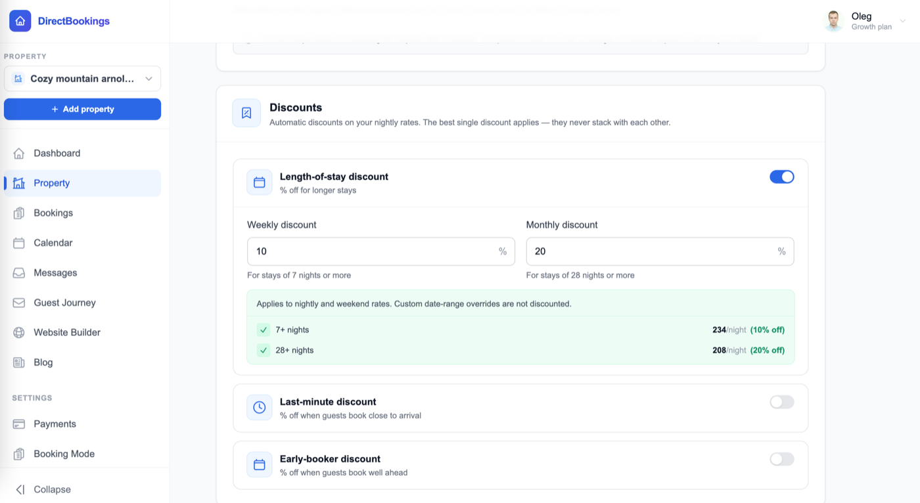
Task: Open the Website Builder page
Action: (82, 332)
